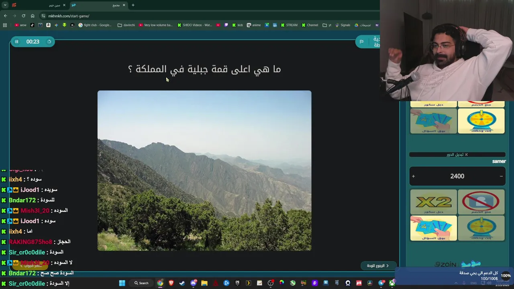Click the question text about highest peak
The width and height of the screenshot is (514, 289).
point(204,69)
